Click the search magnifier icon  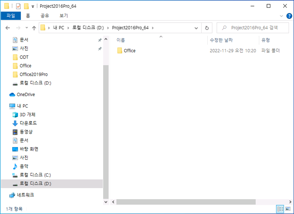click(x=224, y=28)
